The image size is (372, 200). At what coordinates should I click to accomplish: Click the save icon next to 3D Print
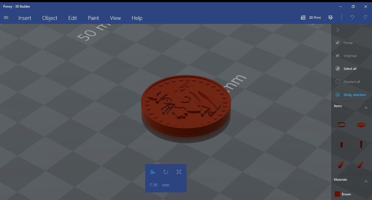click(331, 17)
